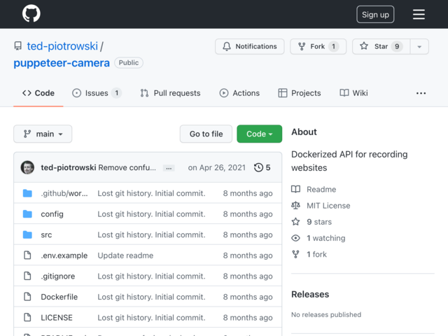
Task: Click the repository book icon beside ted-piotrowski
Action: 17,46
